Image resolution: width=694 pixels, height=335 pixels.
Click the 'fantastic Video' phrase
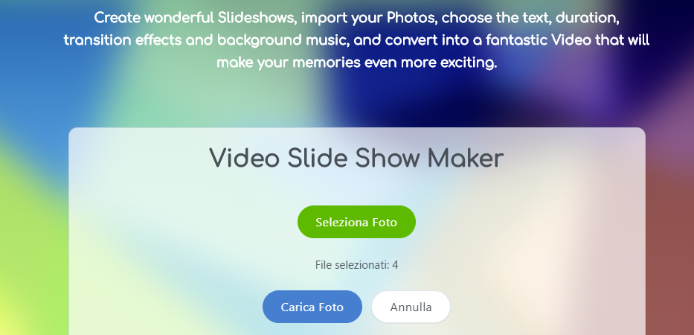click(x=539, y=40)
